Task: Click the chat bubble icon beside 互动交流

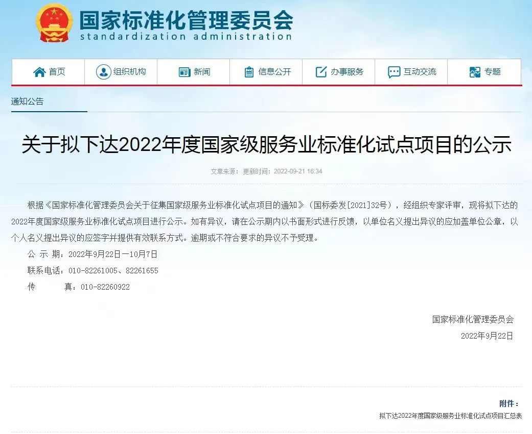Action: point(394,72)
